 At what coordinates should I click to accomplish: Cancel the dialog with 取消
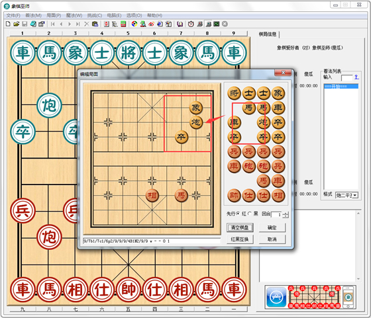pos(272,239)
